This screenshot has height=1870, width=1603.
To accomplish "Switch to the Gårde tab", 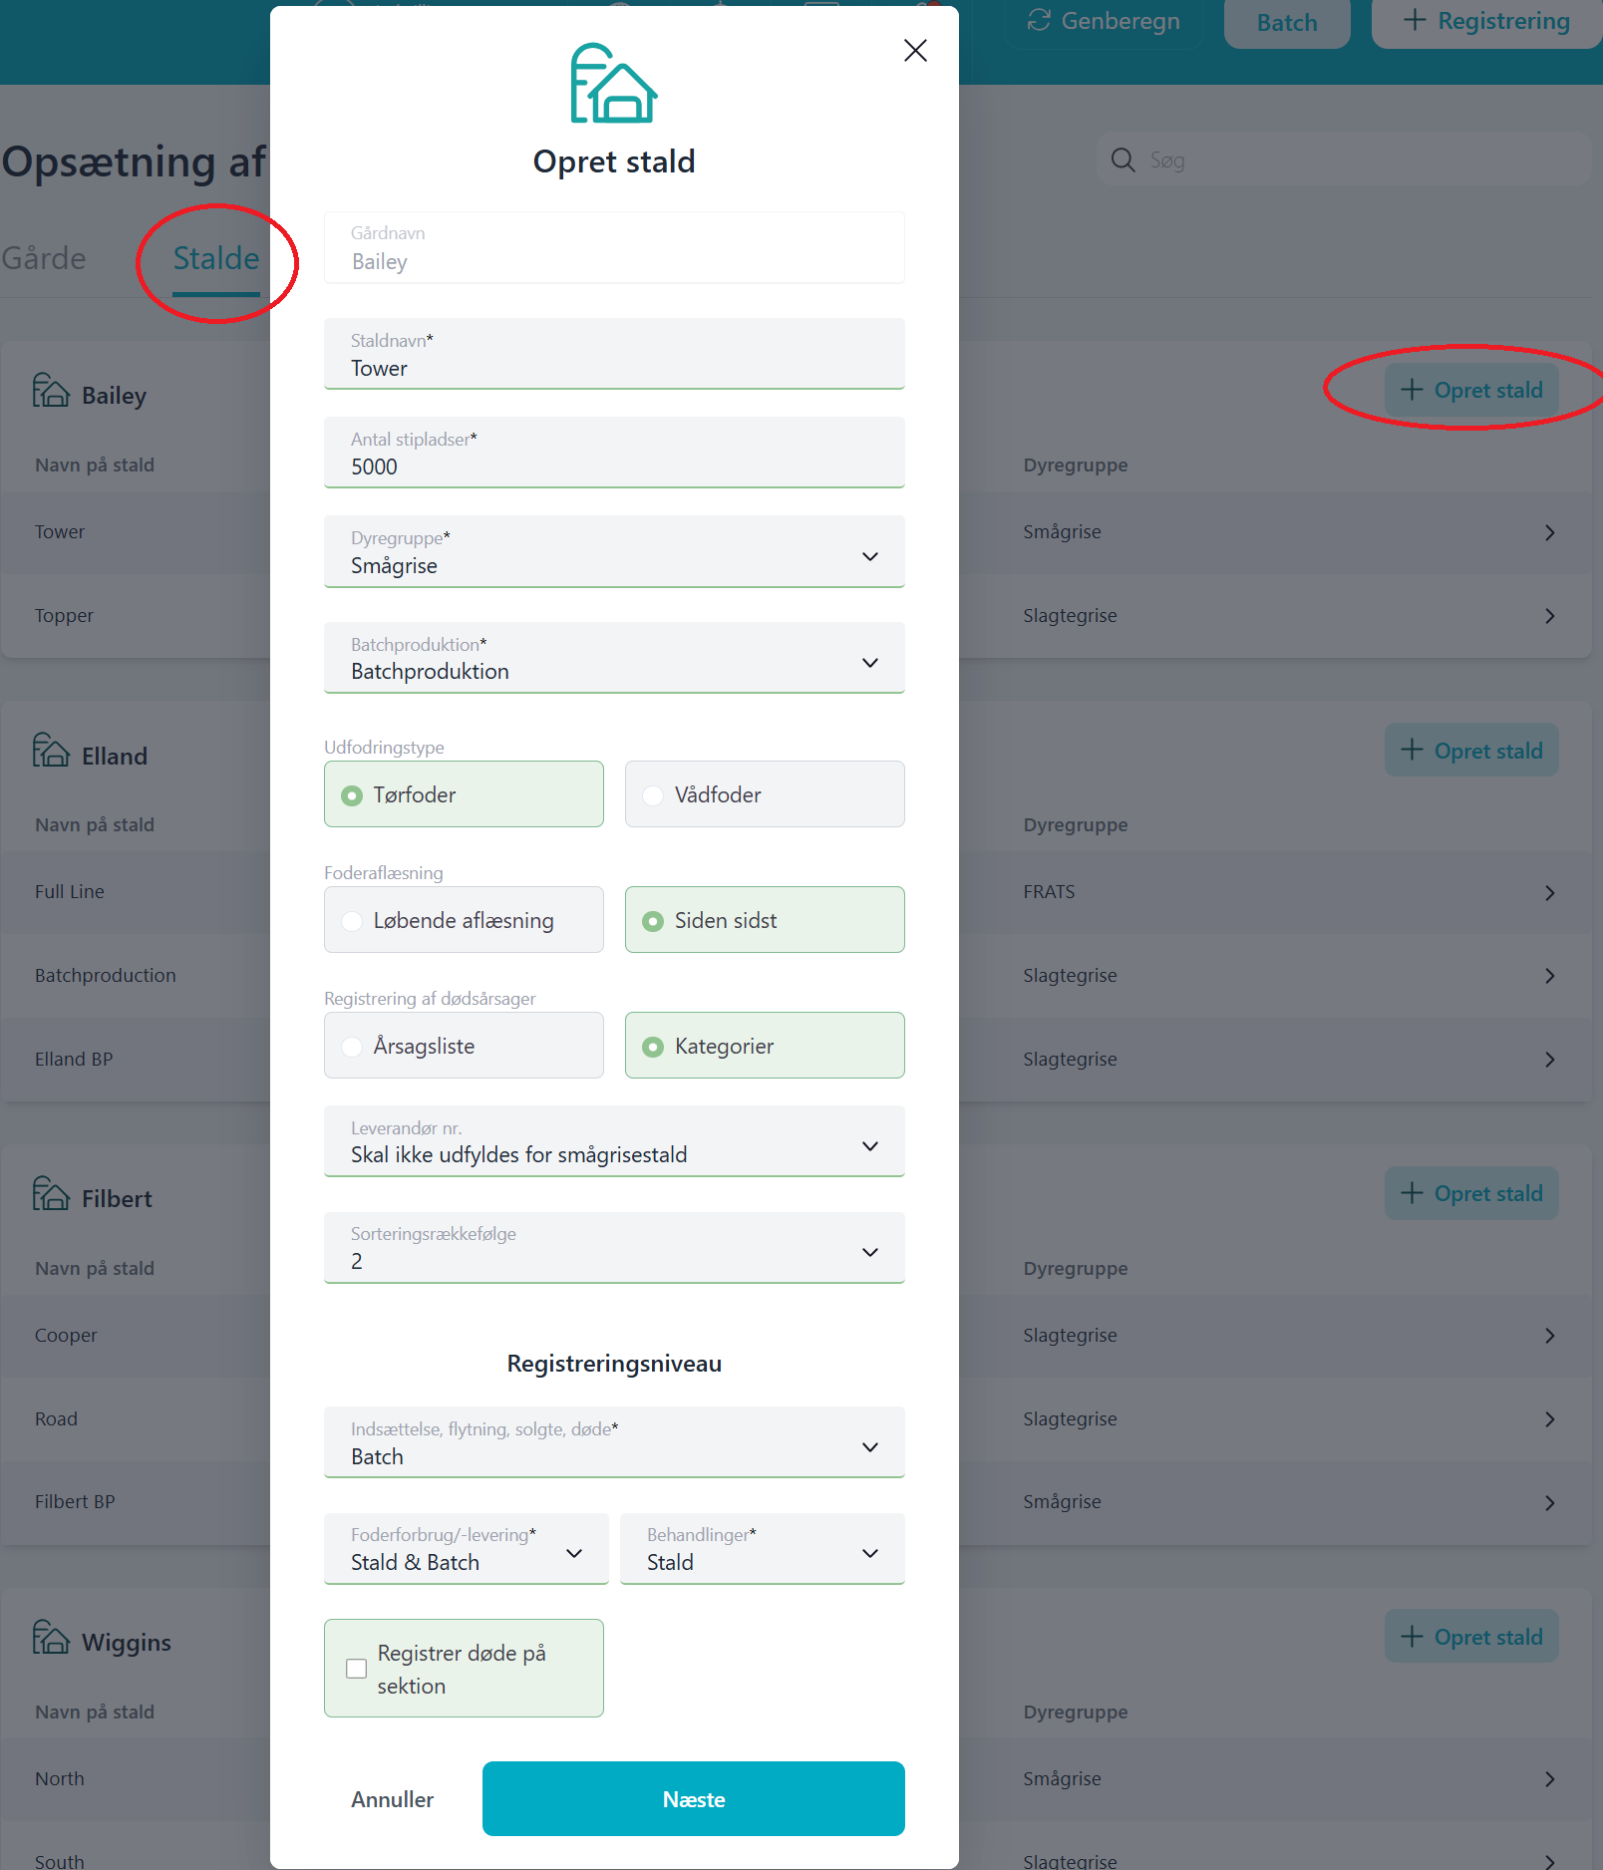I will click(44, 258).
